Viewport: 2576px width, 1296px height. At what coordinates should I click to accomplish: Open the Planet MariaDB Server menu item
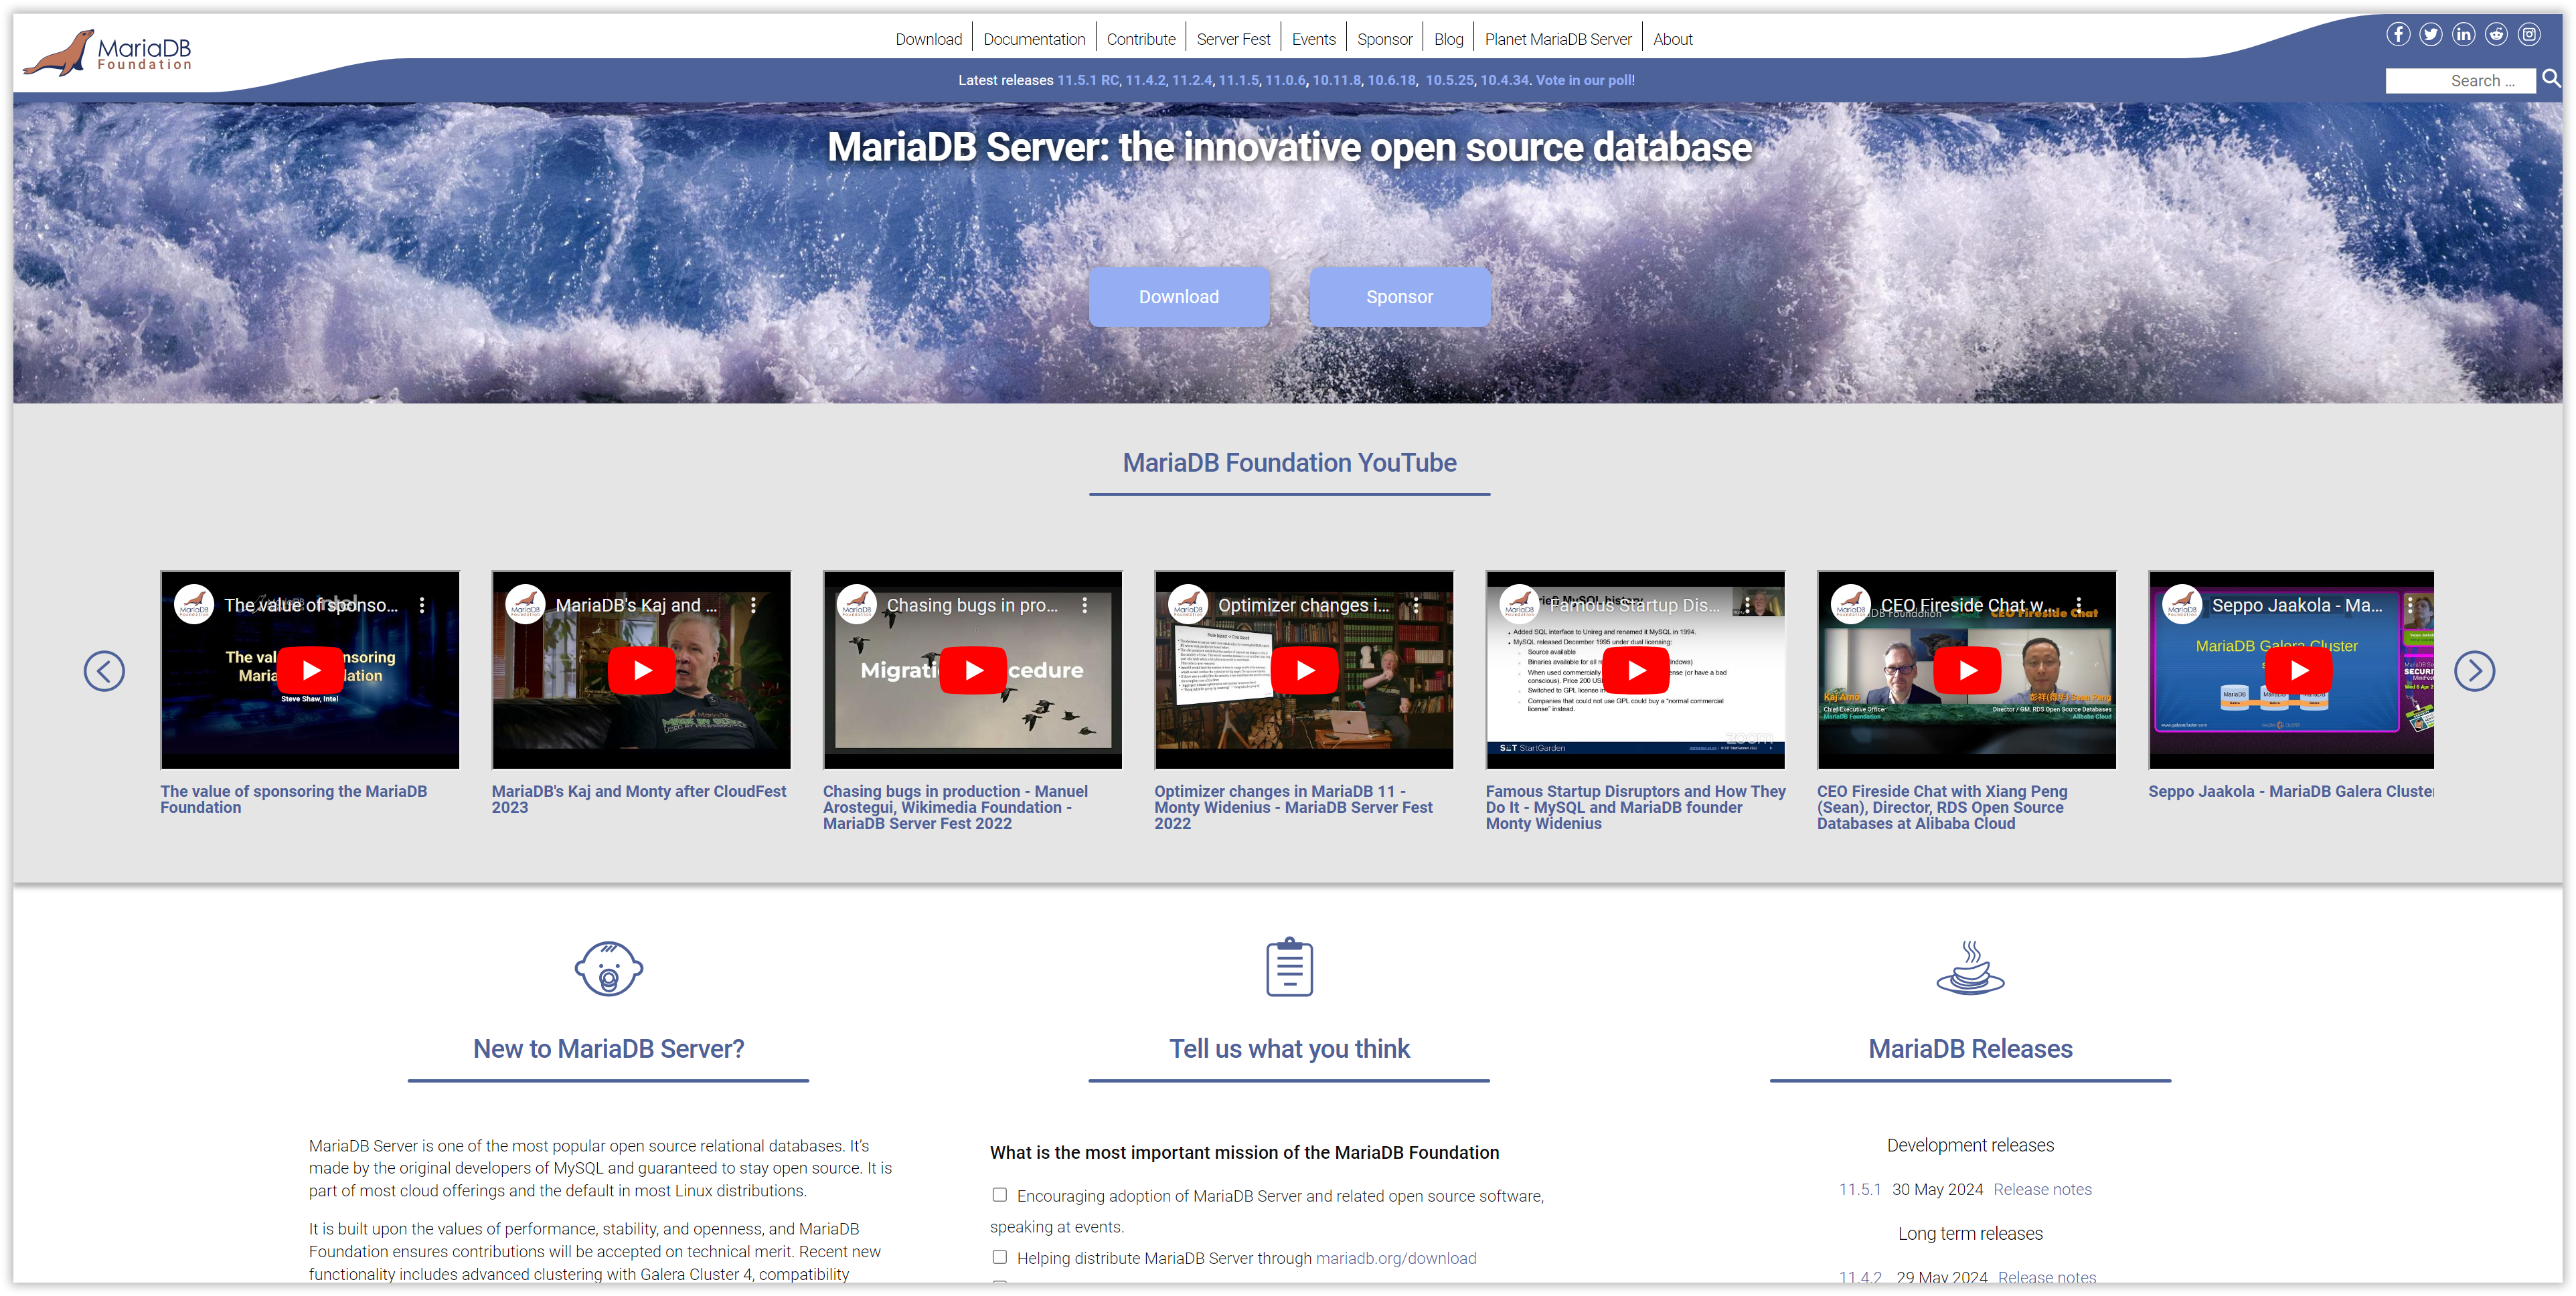pyautogui.click(x=1557, y=39)
